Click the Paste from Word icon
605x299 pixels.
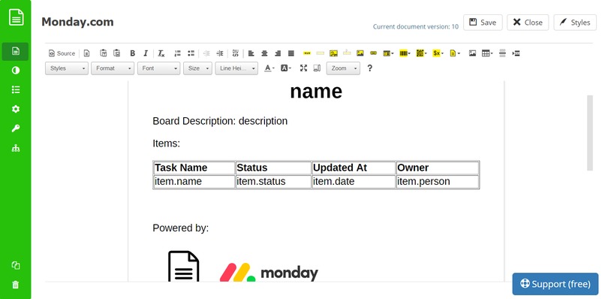pos(116,53)
